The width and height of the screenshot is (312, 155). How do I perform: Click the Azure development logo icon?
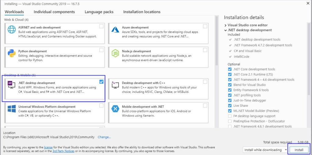[x=115, y=29]
